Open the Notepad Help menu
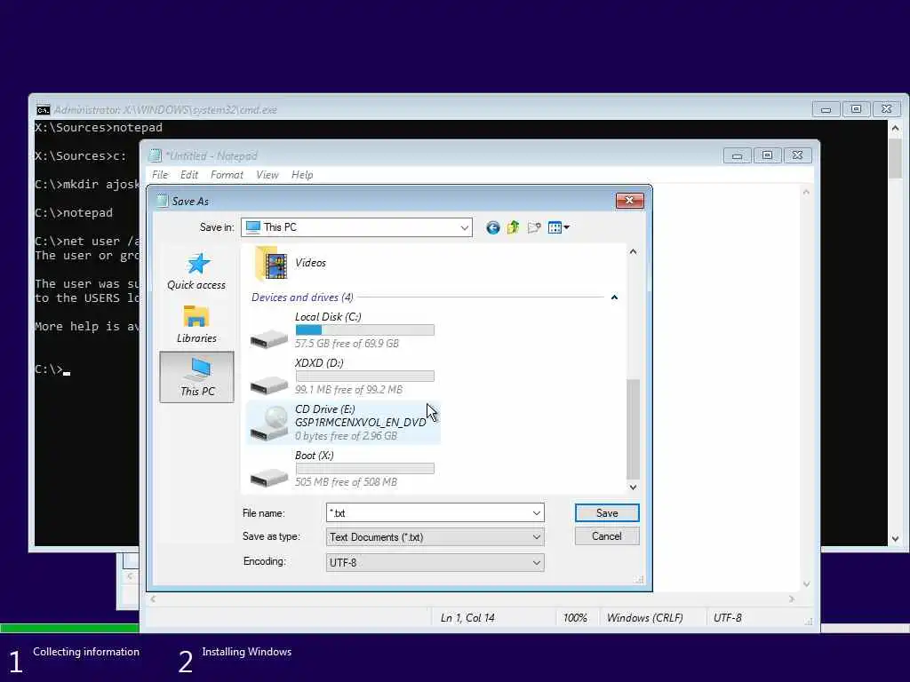 pos(302,175)
